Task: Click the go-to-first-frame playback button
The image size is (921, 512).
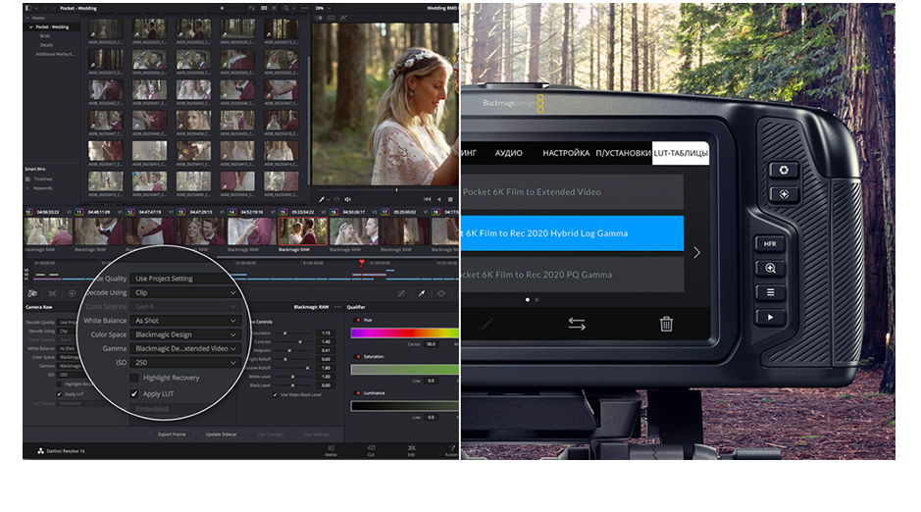Action: (x=427, y=200)
